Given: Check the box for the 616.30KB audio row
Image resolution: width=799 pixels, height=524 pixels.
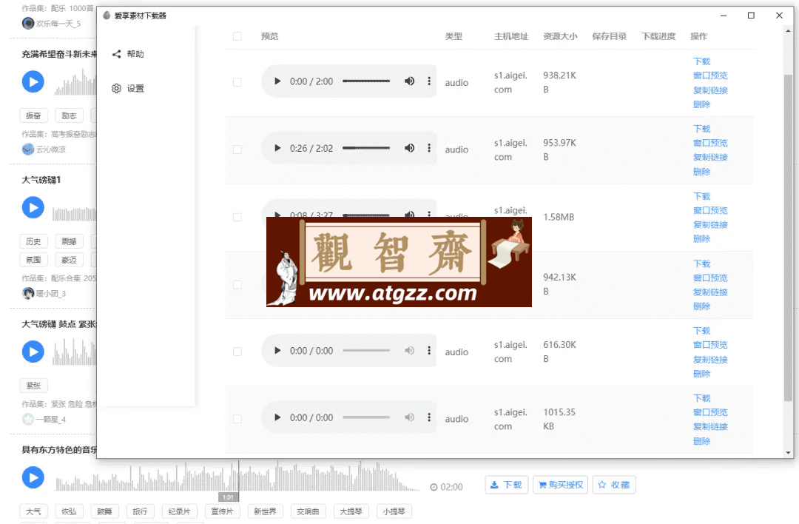Looking at the screenshot, I should click(237, 352).
